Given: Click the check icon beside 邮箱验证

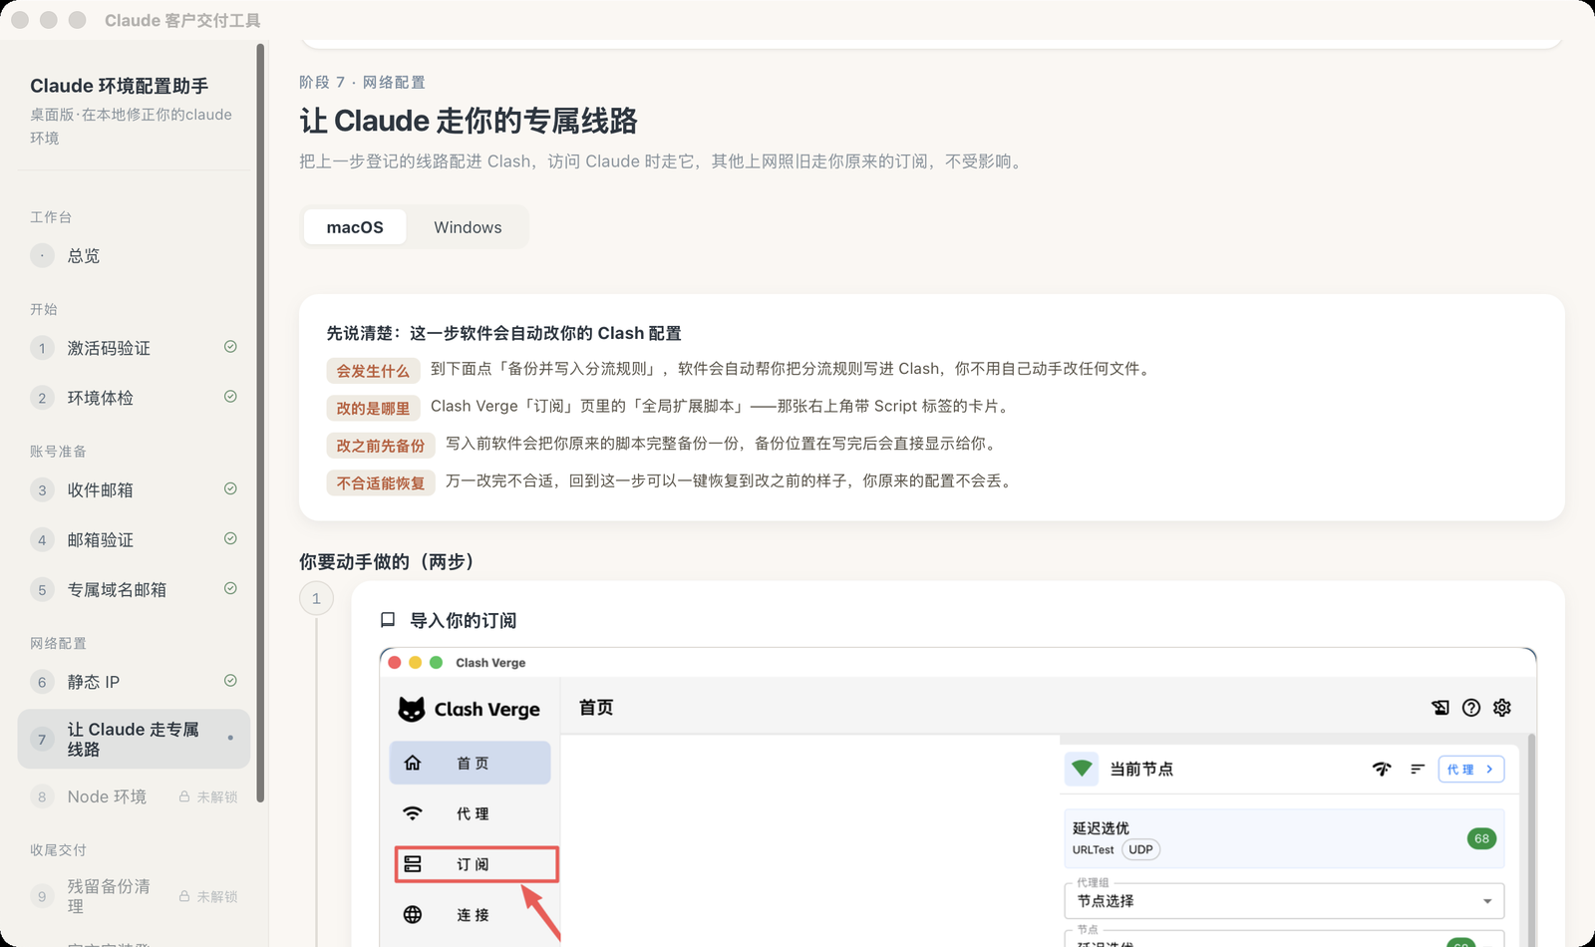Looking at the screenshot, I should pyautogui.click(x=230, y=538).
